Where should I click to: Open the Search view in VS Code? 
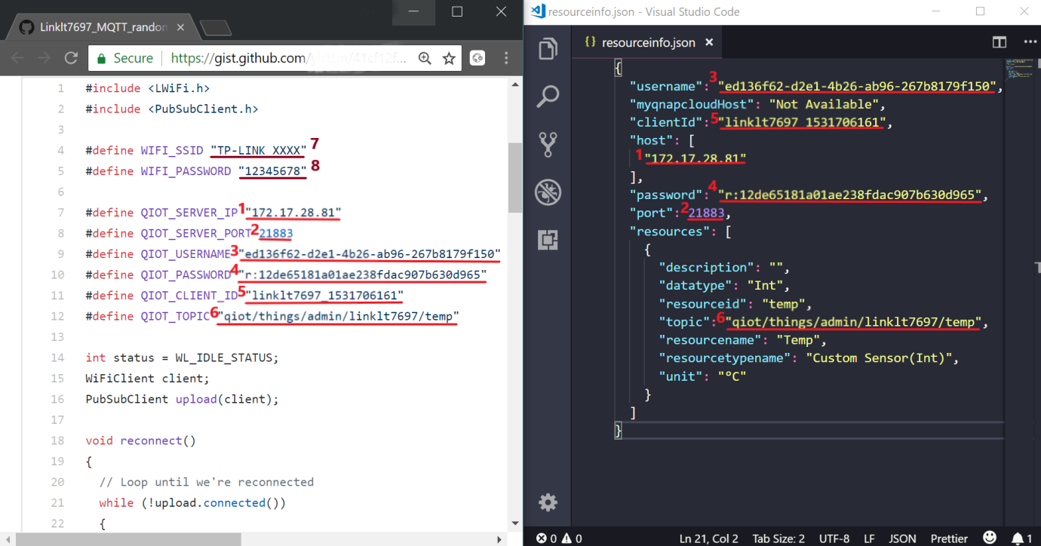click(x=548, y=97)
